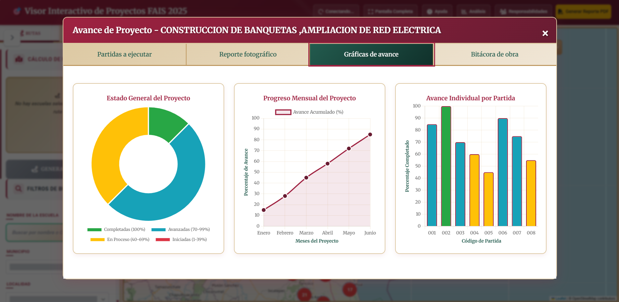Click the Generar Reporte PDF button

click(583, 11)
